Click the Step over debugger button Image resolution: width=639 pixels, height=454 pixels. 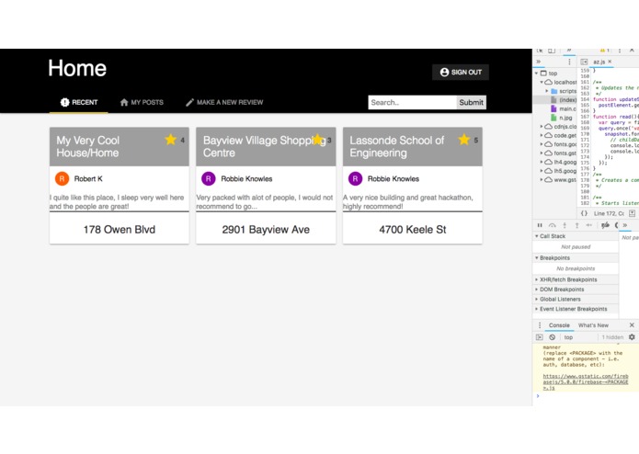(x=553, y=225)
